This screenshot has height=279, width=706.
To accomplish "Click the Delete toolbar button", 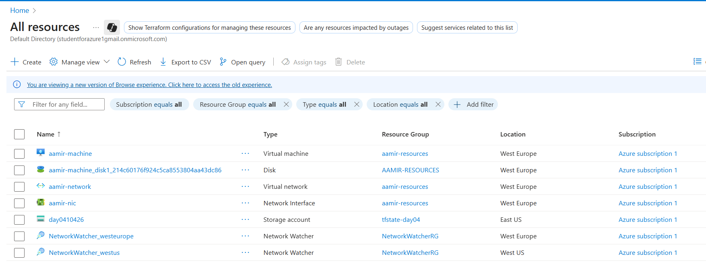I will point(350,62).
